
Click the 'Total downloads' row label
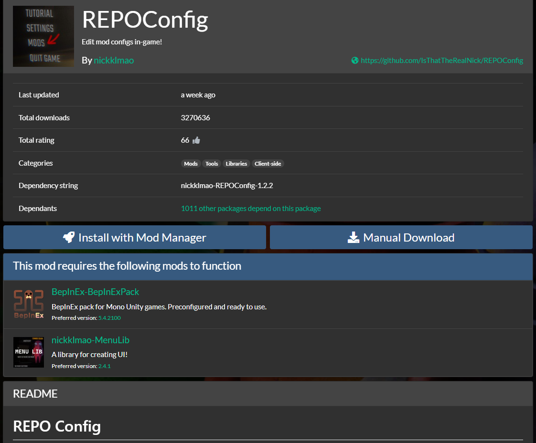[x=44, y=117]
